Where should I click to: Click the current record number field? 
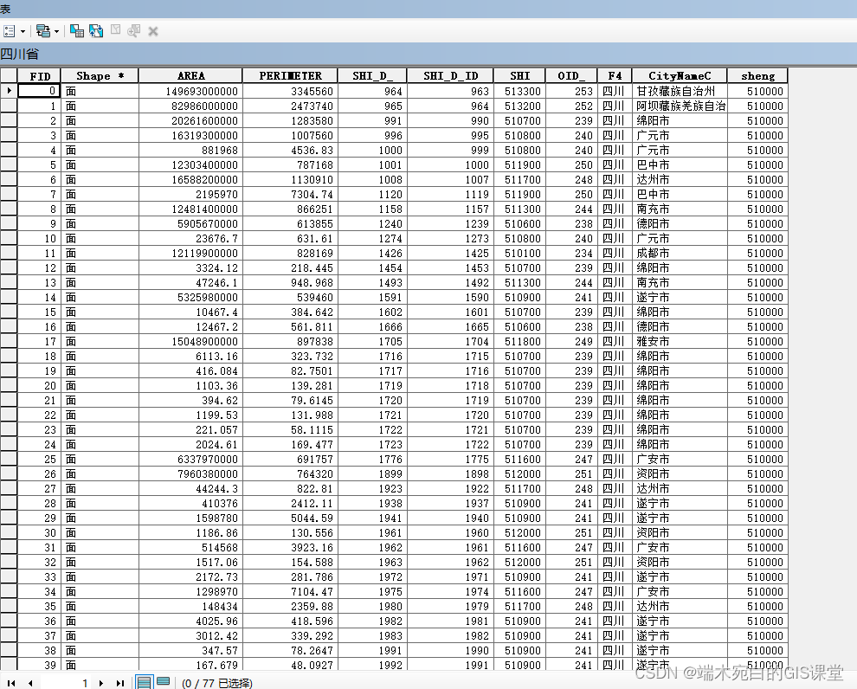click(x=68, y=683)
